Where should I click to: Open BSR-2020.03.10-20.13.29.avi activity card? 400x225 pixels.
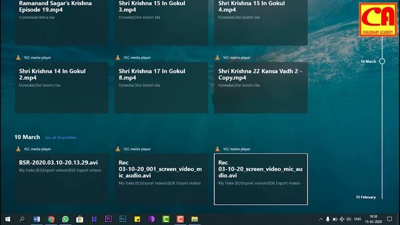point(61,179)
